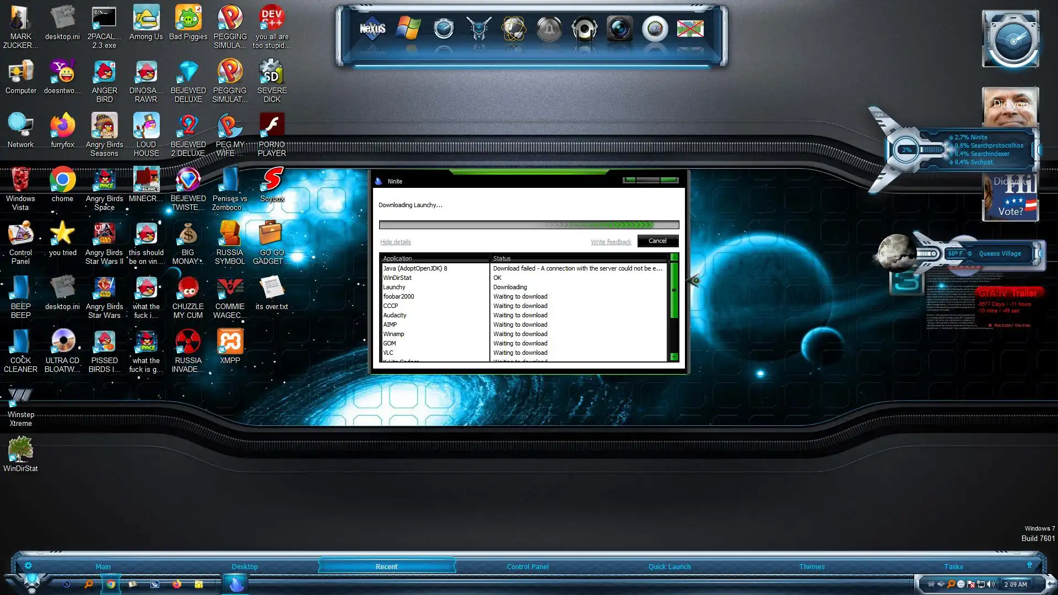Click Chrome icon in the taskbar
Viewport: 1058px width, 595px height.
click(111, 584)
